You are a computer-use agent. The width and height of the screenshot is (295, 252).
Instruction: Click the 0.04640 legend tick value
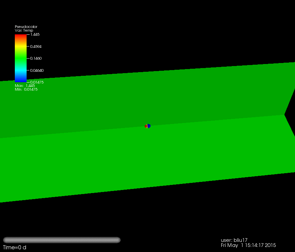[37, 70]
